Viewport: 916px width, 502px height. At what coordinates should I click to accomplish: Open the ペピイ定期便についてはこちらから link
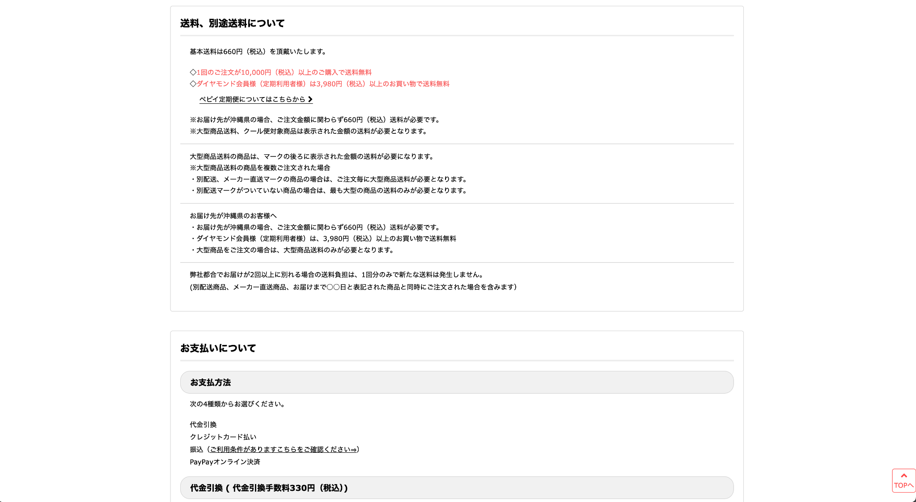tap(256, 99)
